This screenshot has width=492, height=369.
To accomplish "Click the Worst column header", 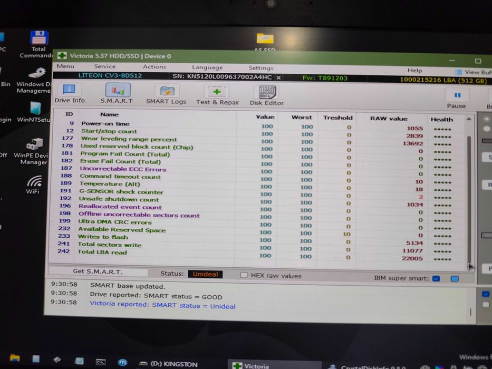I will (x=302, y=117).
